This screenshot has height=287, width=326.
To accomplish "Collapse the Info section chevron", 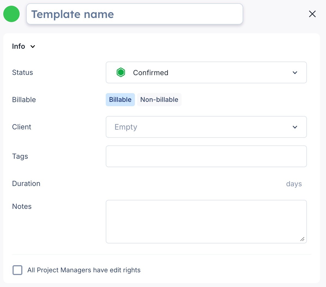I will click(33, 47).
